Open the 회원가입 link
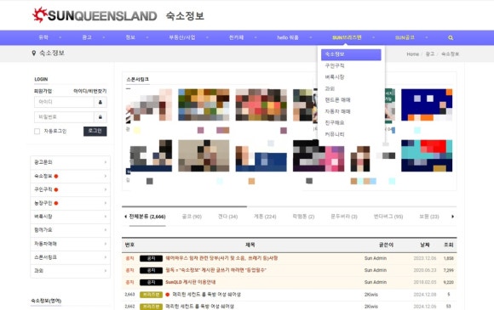The width and height of the screenshot is (494, 310). click(43, 91)
